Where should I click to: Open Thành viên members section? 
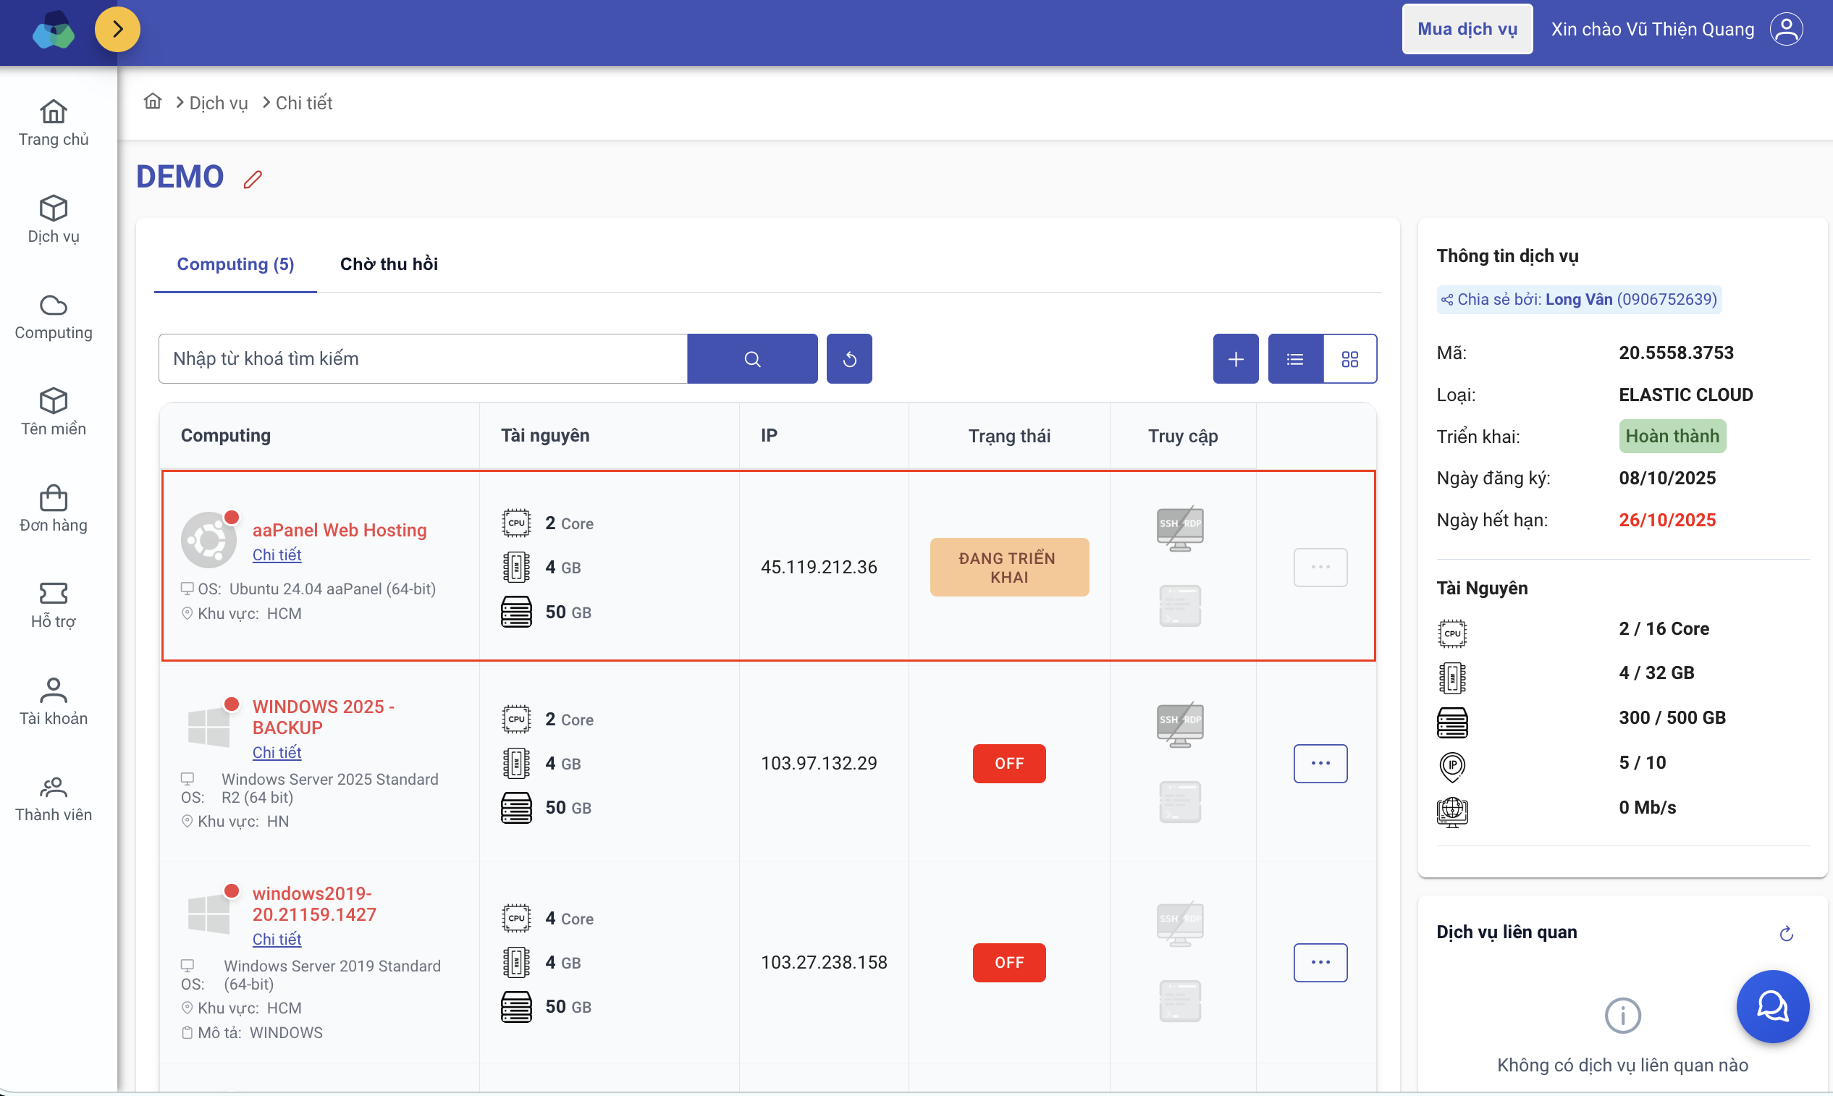pos(53,798)
